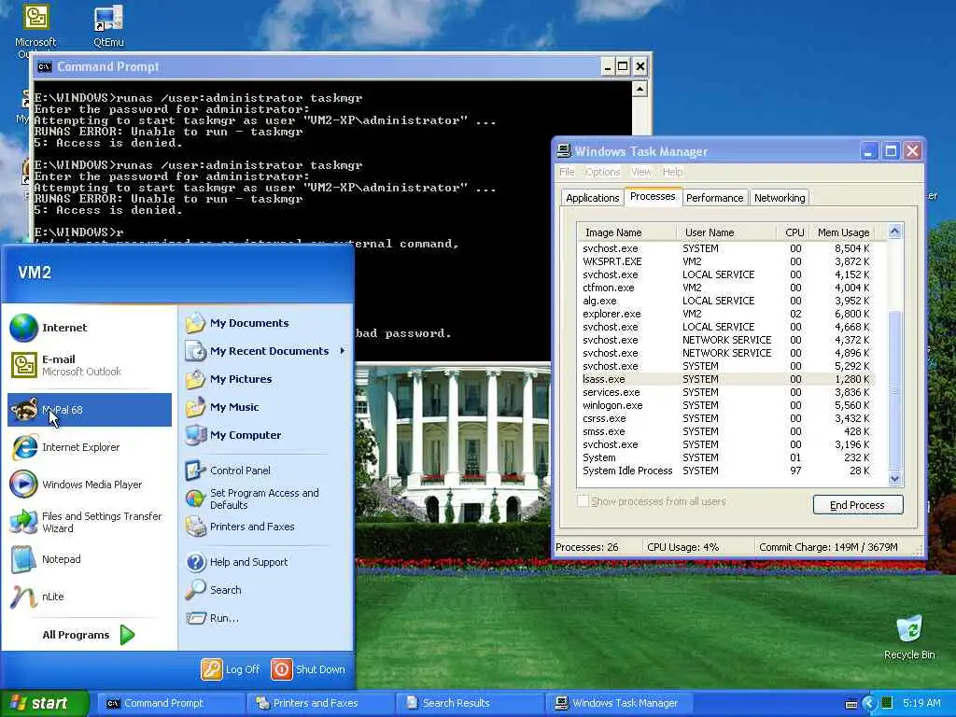
Task: Select WKSPRT.EXE process row
Action: pos(725,261)
